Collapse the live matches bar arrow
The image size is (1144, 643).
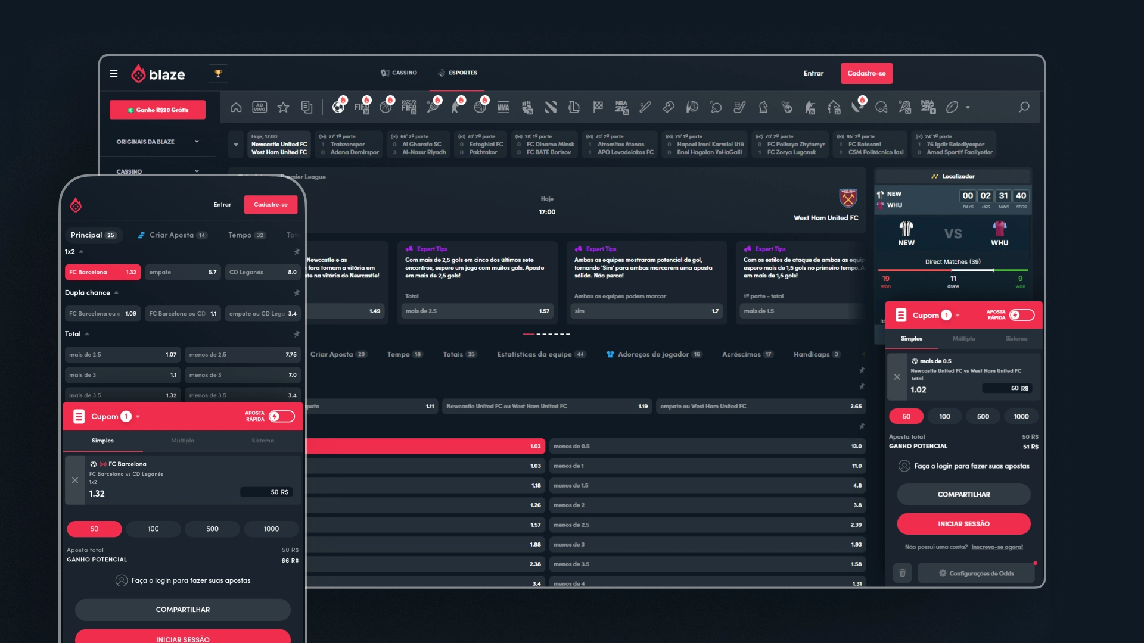point(236,144)
